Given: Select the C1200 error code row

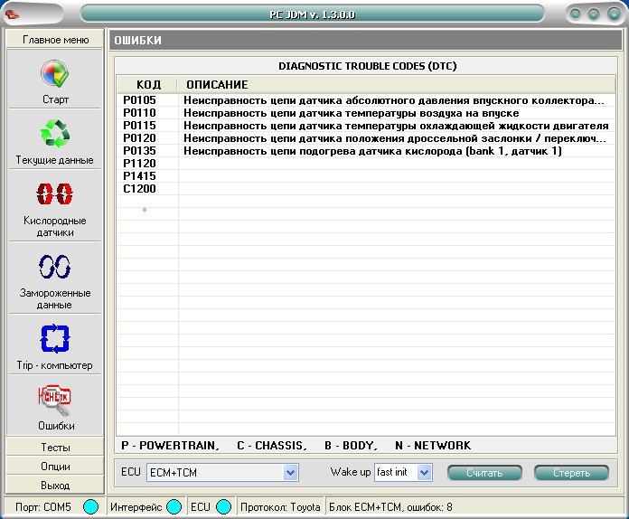Looking at the screenshot, I should 140,189.
